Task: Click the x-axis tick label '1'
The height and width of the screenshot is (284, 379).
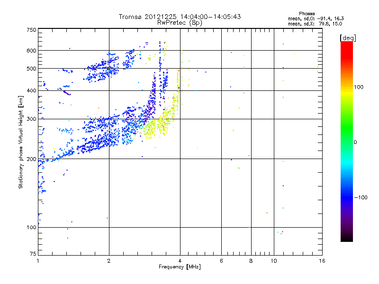Action: pos(38,261)
